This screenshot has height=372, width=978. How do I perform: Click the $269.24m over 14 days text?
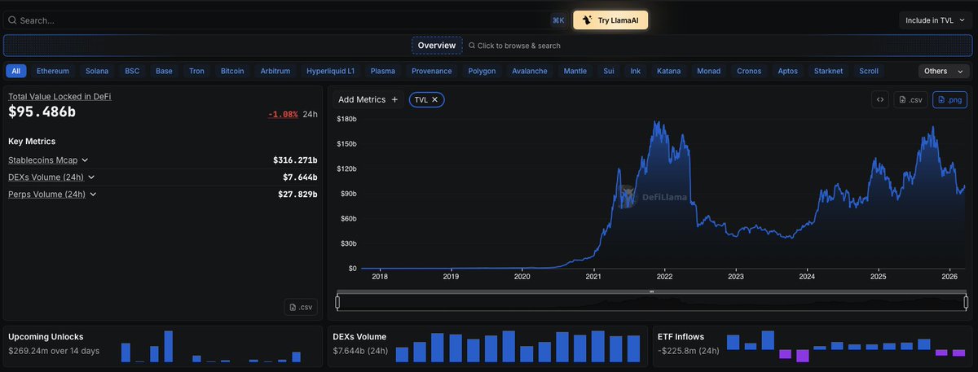click(54, 351)
